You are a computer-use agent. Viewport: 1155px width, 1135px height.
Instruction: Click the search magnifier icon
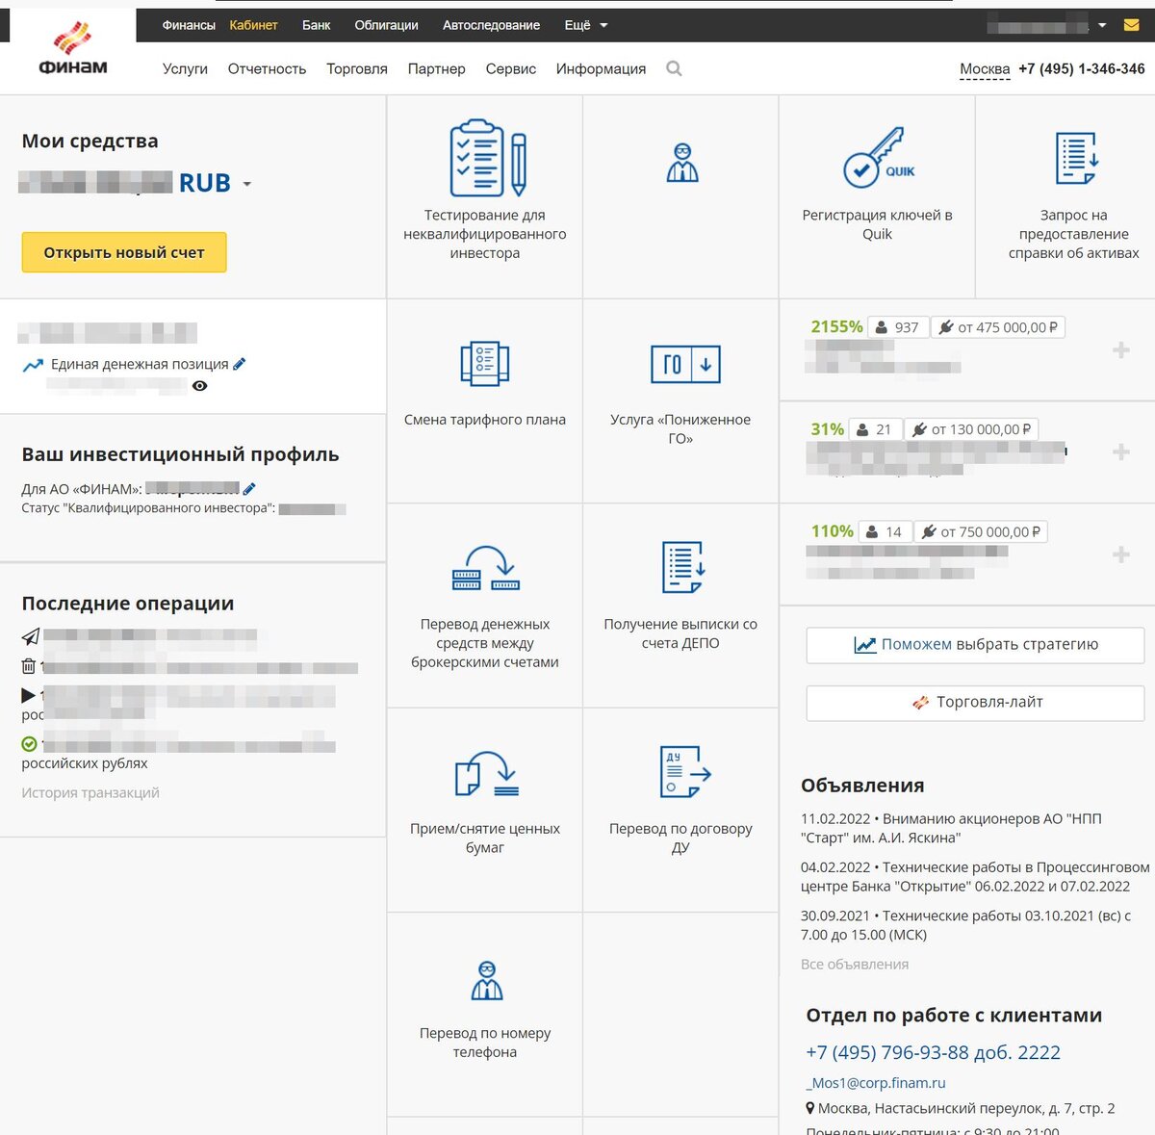point(674,68)
